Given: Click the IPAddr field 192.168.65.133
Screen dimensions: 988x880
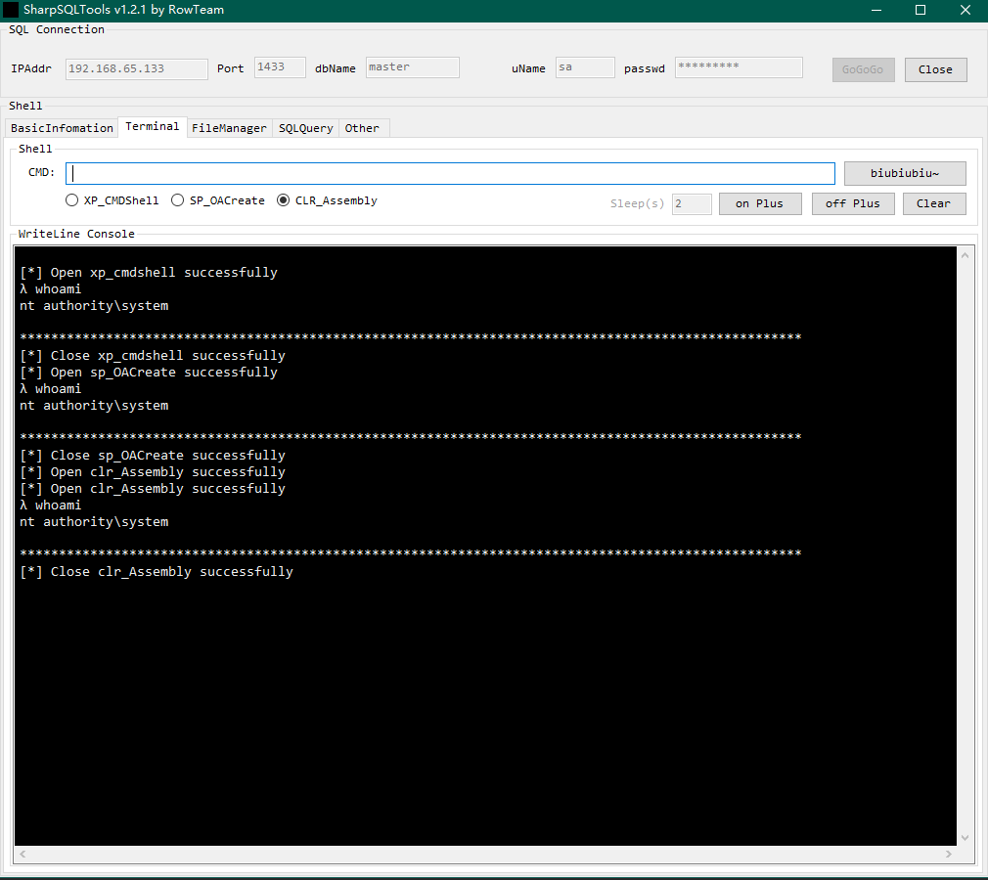Looking at the screenshot, I should pyautogui.click(x=137, y=68).
